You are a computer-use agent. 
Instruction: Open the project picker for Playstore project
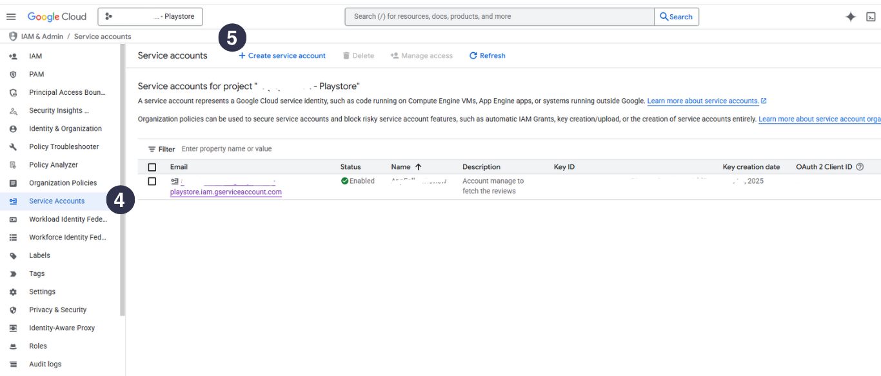[x=150, y=16]
